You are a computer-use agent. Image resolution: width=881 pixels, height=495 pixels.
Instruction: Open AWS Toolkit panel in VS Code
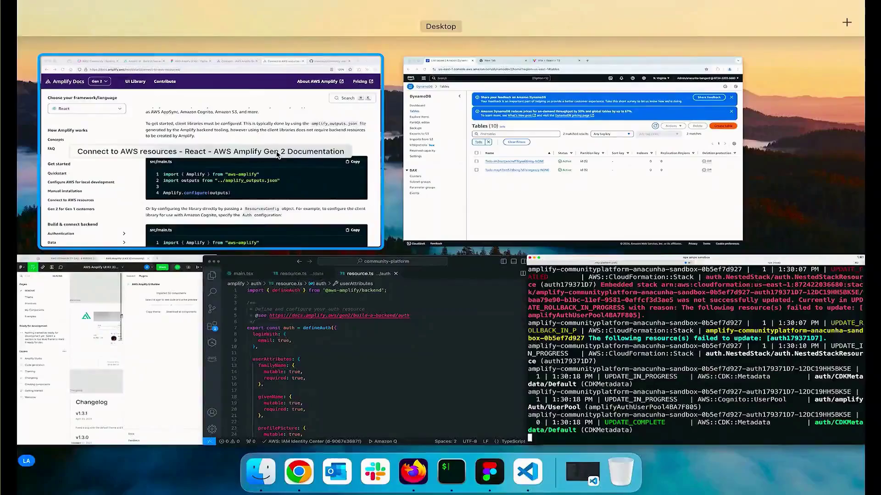click(x=212, y=359)
